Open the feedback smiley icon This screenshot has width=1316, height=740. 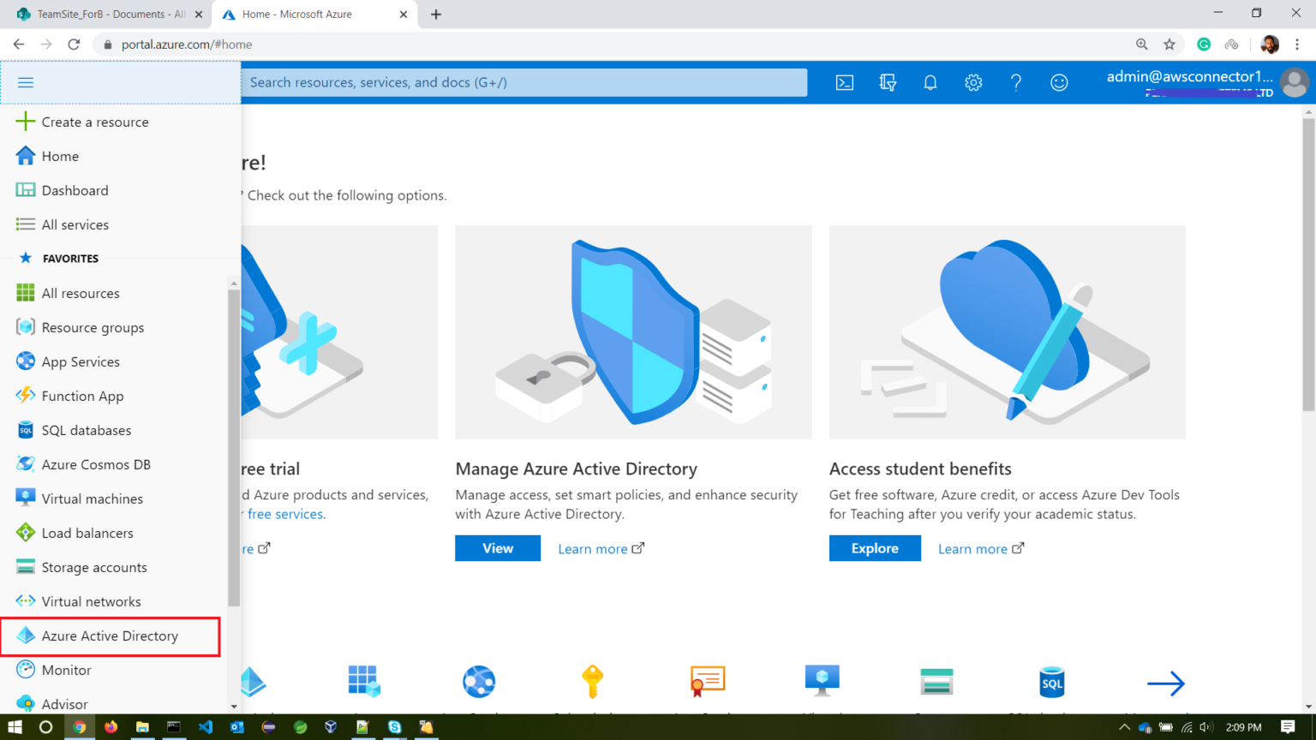pyautogui.click(x=1059, y=82)
